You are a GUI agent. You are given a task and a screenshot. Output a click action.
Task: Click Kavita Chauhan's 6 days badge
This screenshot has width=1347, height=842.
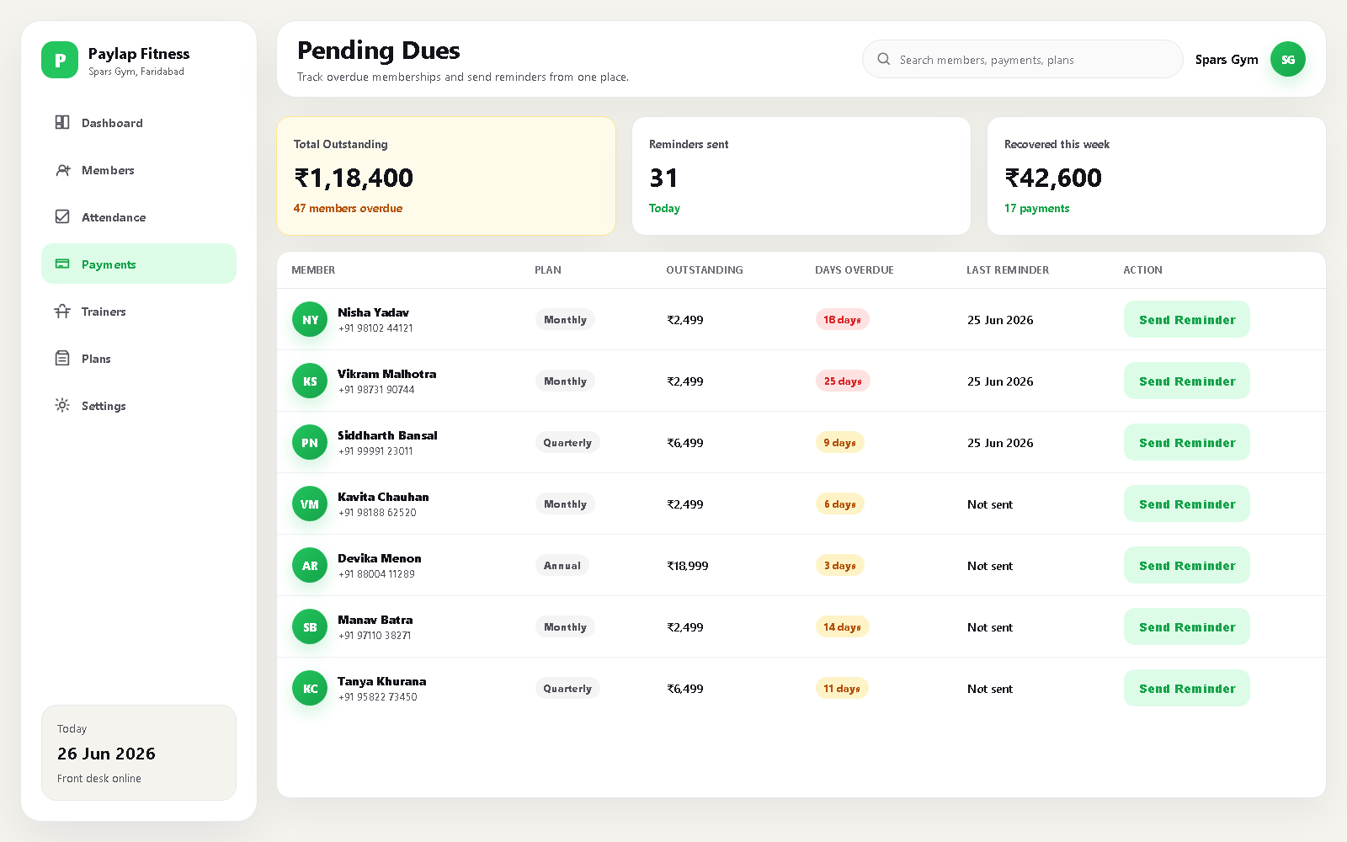[839, 504]
